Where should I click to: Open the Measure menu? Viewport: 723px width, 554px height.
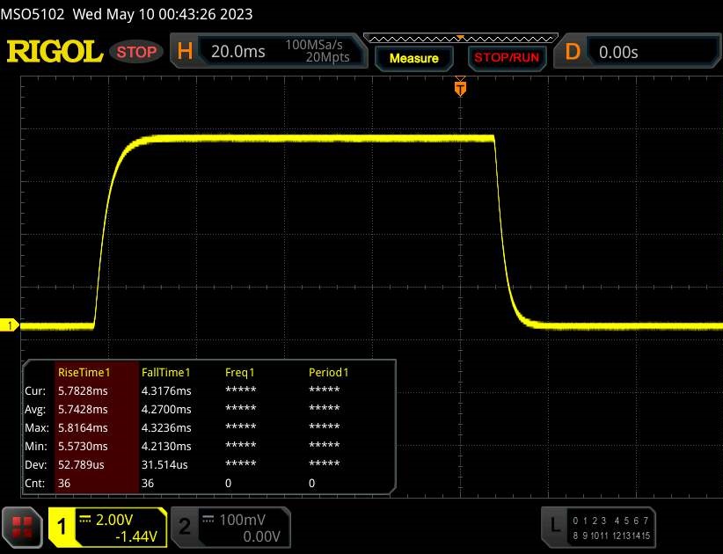pos(413,58)
